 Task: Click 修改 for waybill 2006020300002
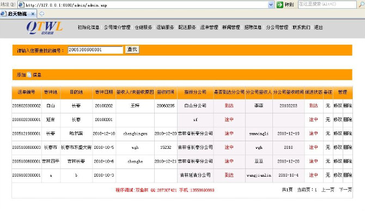(x=338, y=106)
